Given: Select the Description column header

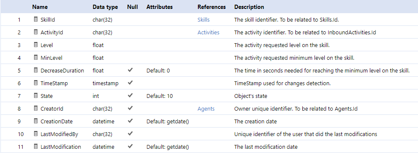Looking at the screenshot, I should point(249,7).
